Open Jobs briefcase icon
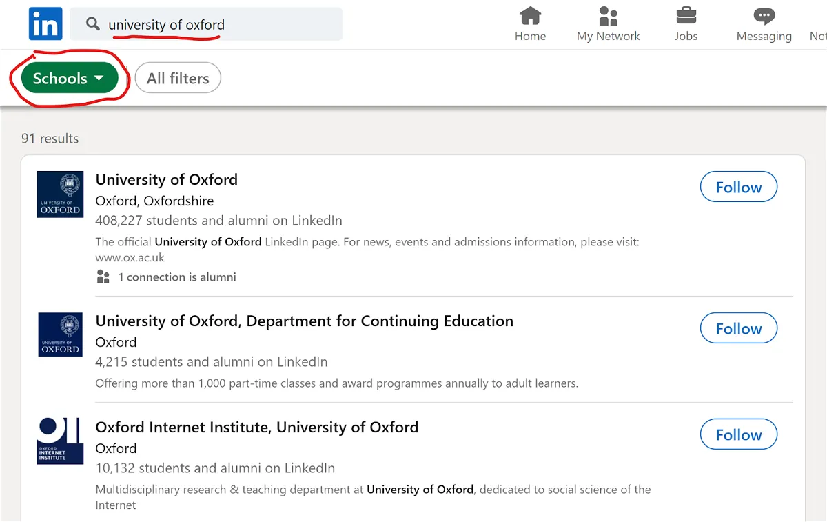 click(x=686, y=15)
